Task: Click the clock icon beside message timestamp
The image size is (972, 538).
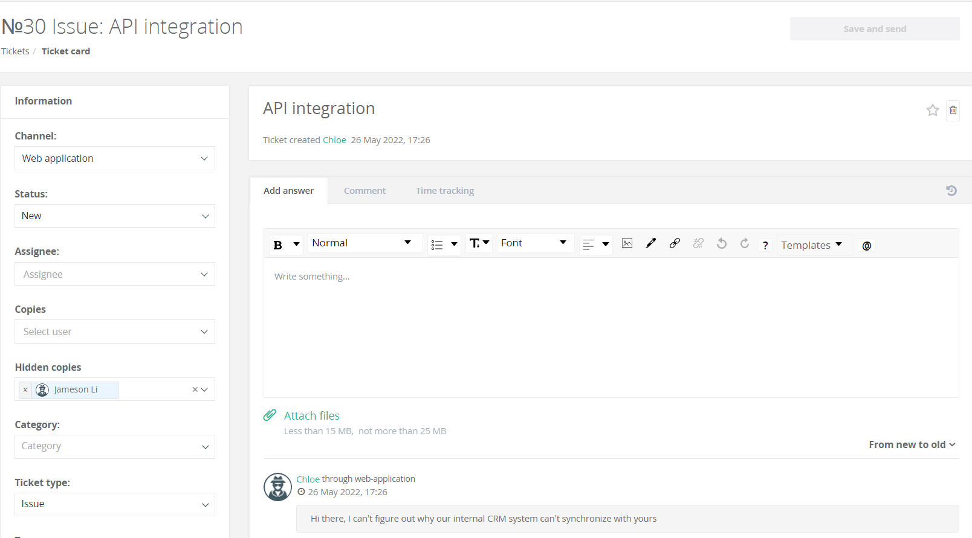Action: [301, 492]
